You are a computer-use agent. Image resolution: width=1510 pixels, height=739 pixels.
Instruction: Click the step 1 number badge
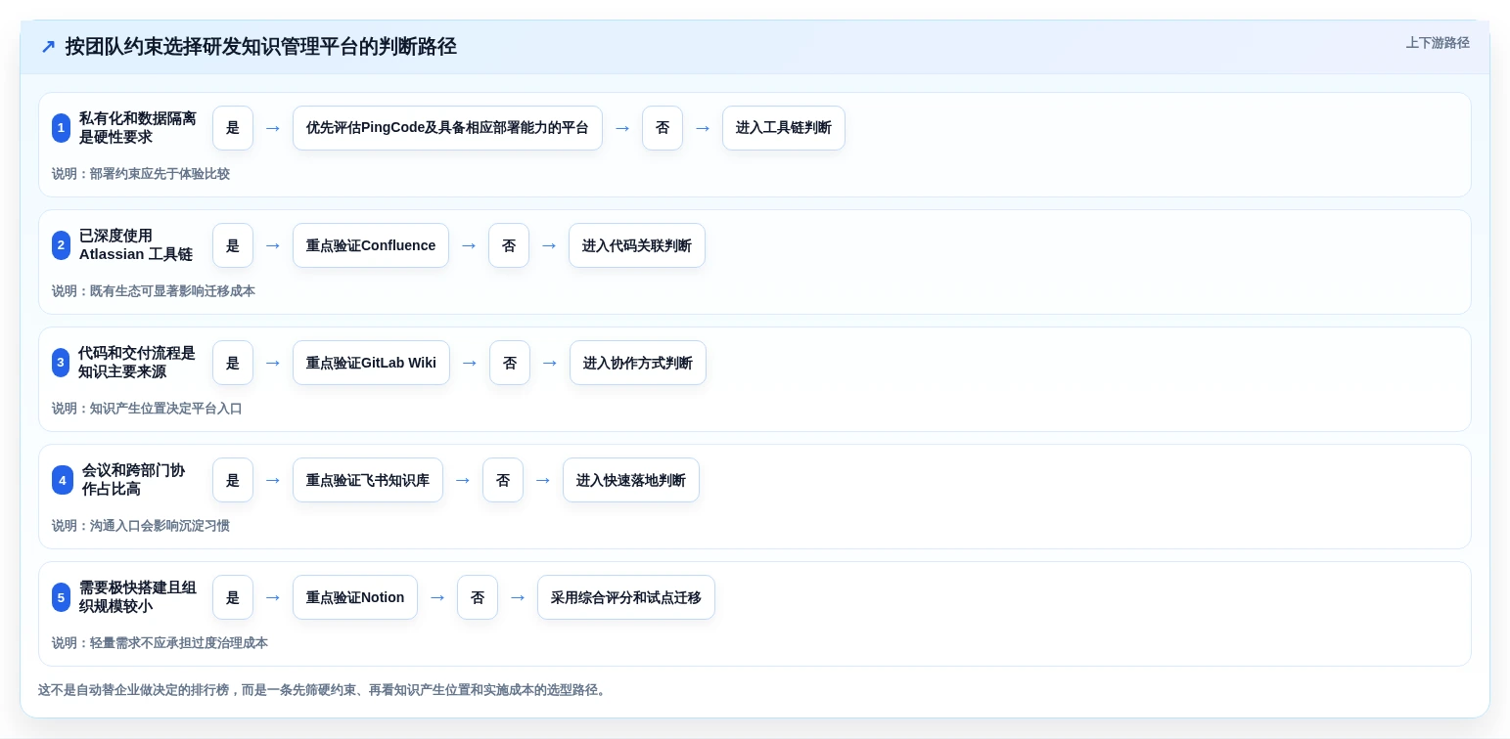[x=61, y=128]
